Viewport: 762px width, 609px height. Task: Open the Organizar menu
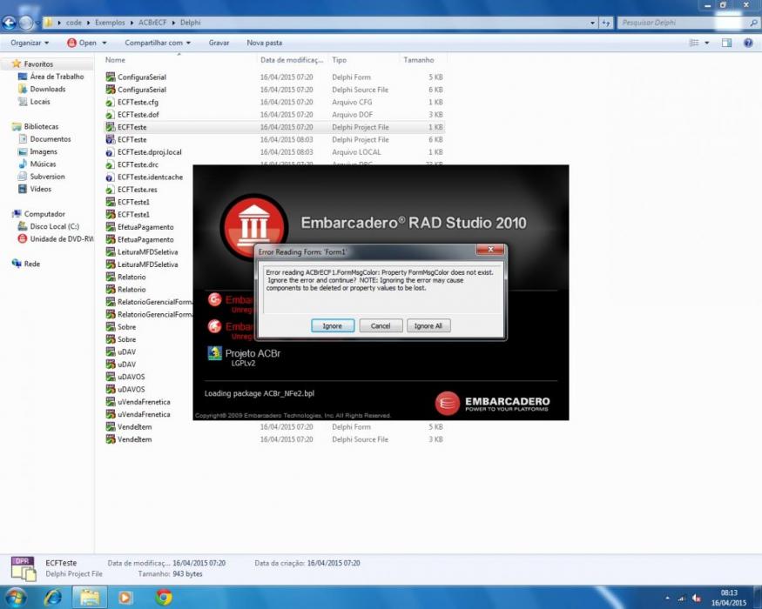[30, 43]
